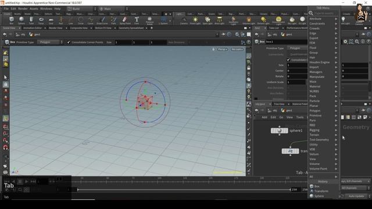Create a Box from the shelf

pos(12,20)
